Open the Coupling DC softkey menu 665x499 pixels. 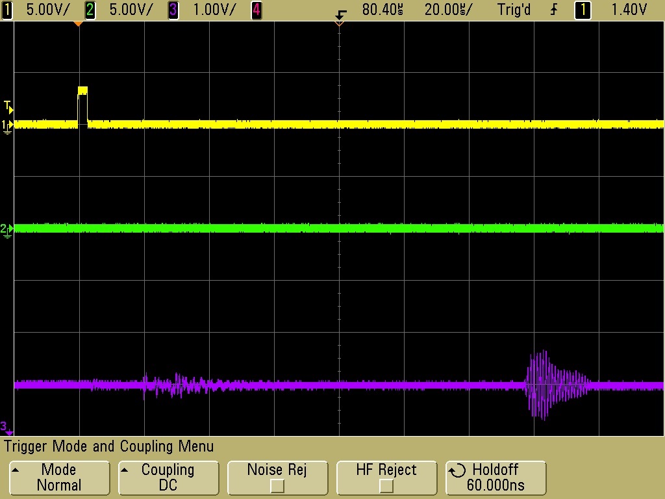[x=168, y=478]
